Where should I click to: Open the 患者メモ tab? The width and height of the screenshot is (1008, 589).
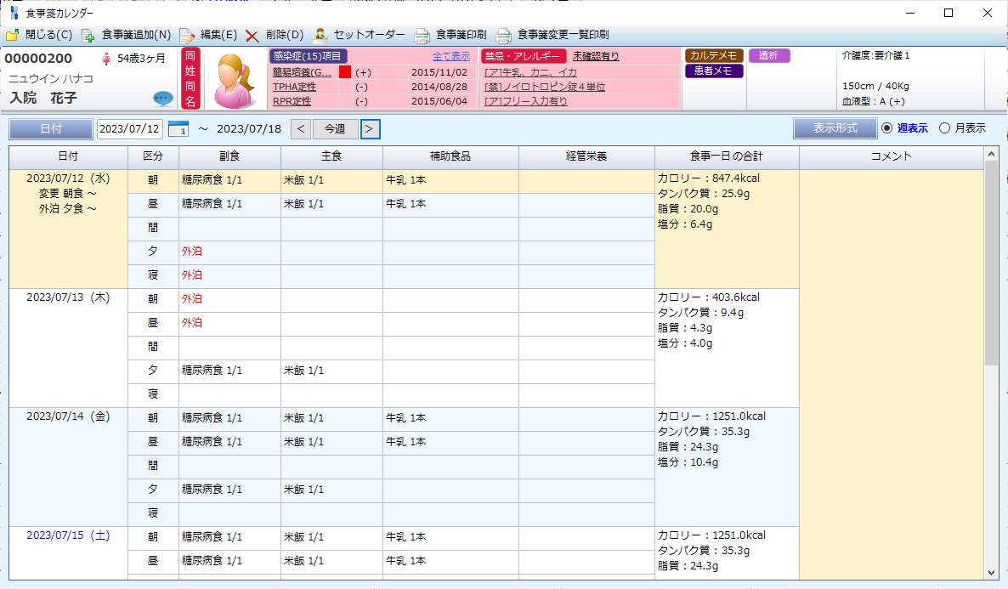pyautogui.click(x=714, y=71)
